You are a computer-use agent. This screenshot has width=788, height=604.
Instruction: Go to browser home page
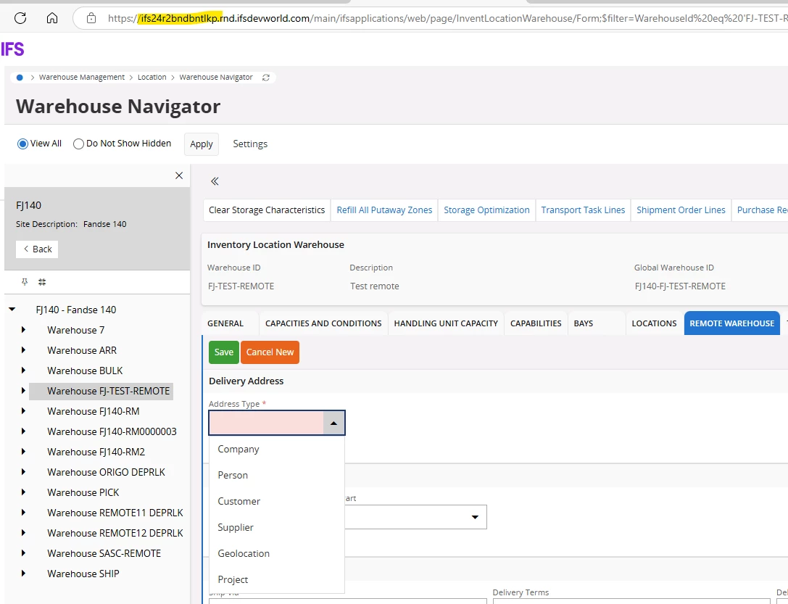point(51,19)
